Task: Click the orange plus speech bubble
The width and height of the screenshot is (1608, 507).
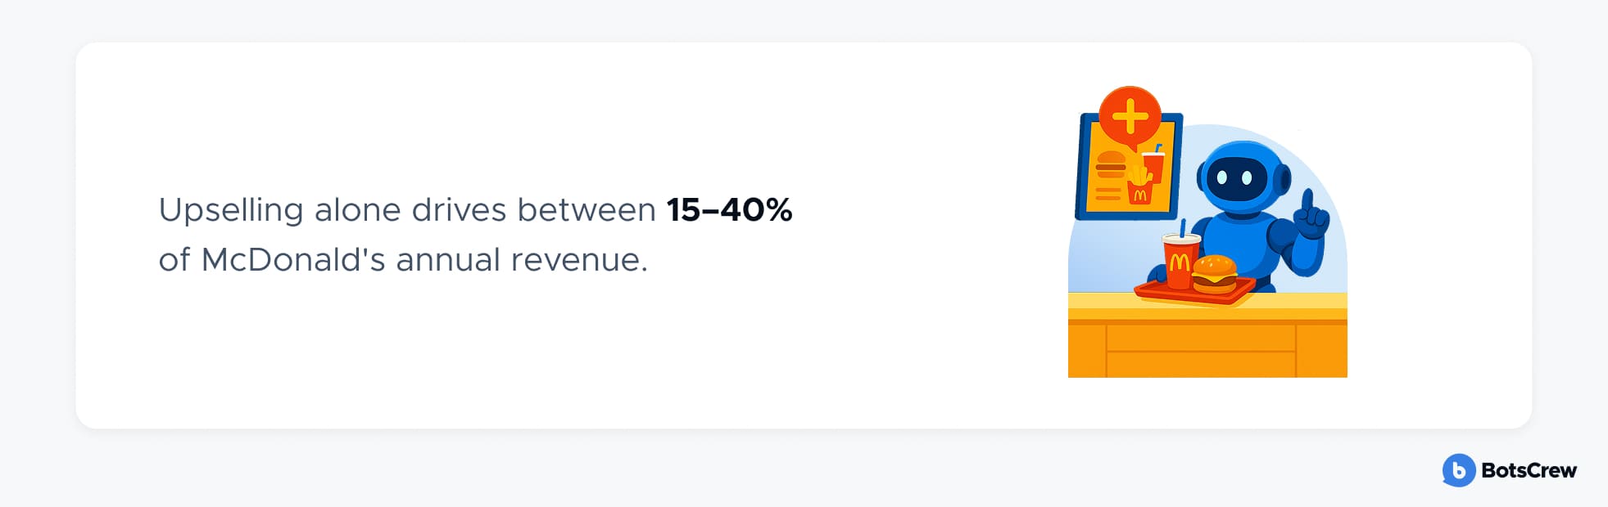Action: pos(1130,118)
